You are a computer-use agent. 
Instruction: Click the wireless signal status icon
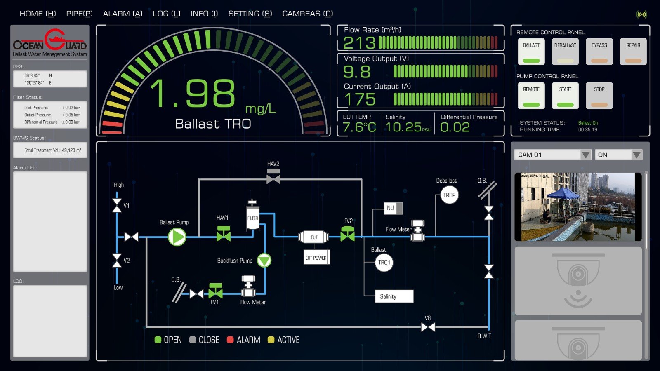641,14
